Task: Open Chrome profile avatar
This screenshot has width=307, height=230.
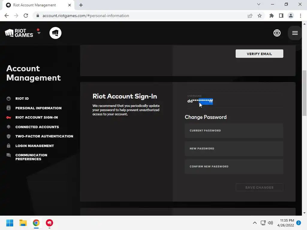Action: 291,16
